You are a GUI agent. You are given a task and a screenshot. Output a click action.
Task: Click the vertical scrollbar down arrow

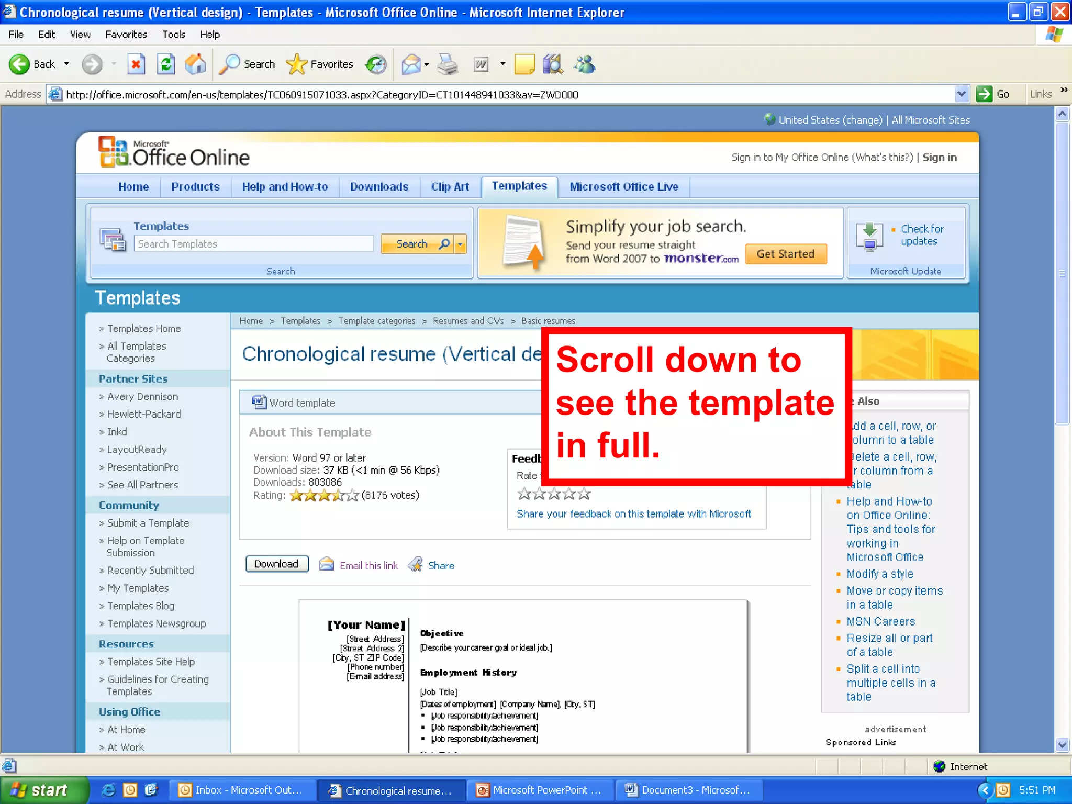click(1062, 745)
